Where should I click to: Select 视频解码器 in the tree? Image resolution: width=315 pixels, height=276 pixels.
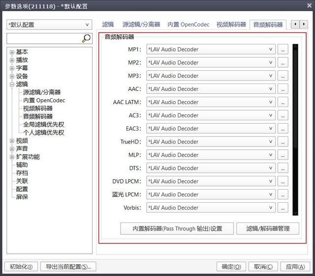click(x=38, y=109)
